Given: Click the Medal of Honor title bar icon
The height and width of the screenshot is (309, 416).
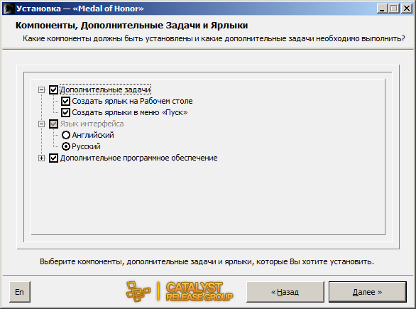Looking at the screenshot, I should click(9, 9).
